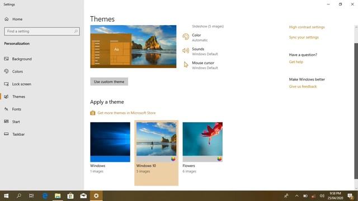
Task: Open the Windows Start menu
Action: [6, 196]
